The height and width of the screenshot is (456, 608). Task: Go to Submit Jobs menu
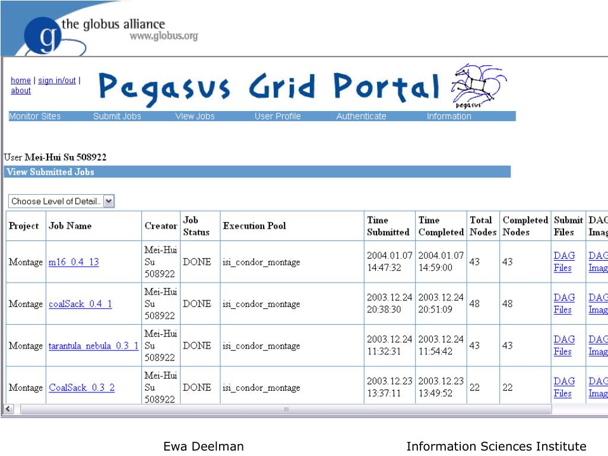pyautogui.click(x=117, y=116)
